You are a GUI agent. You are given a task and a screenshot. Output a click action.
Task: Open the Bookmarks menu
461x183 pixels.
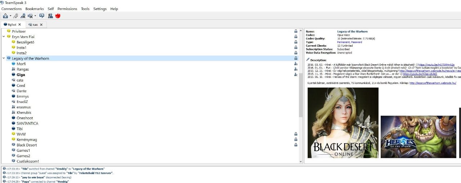click(x=35, y=9)
